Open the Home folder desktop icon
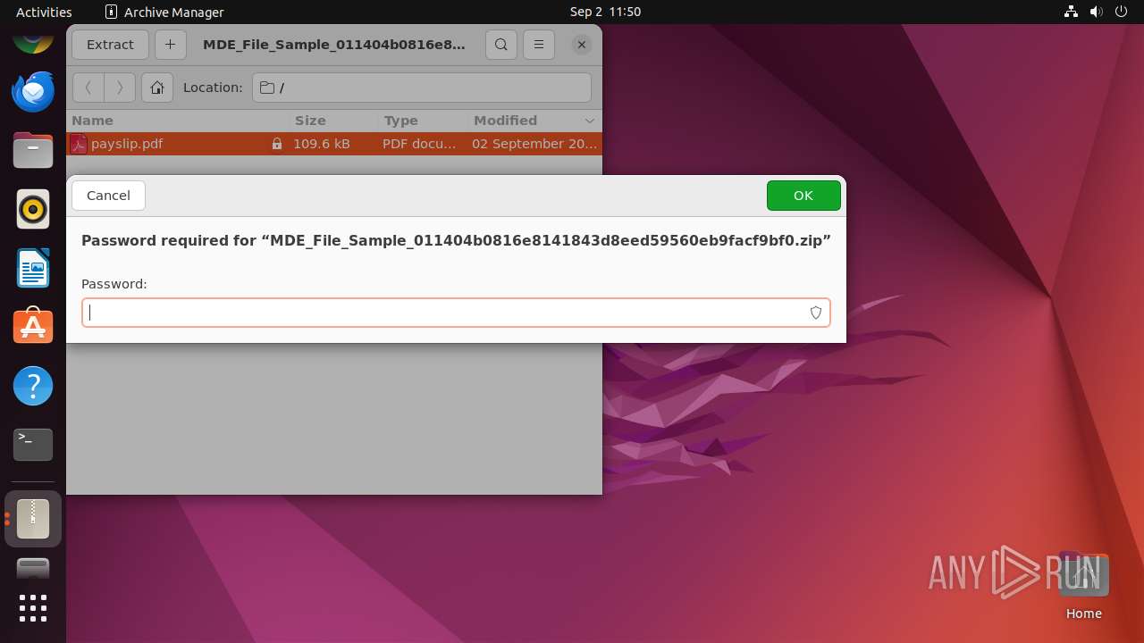1144x643 pixels. [x=1083, y=586]
